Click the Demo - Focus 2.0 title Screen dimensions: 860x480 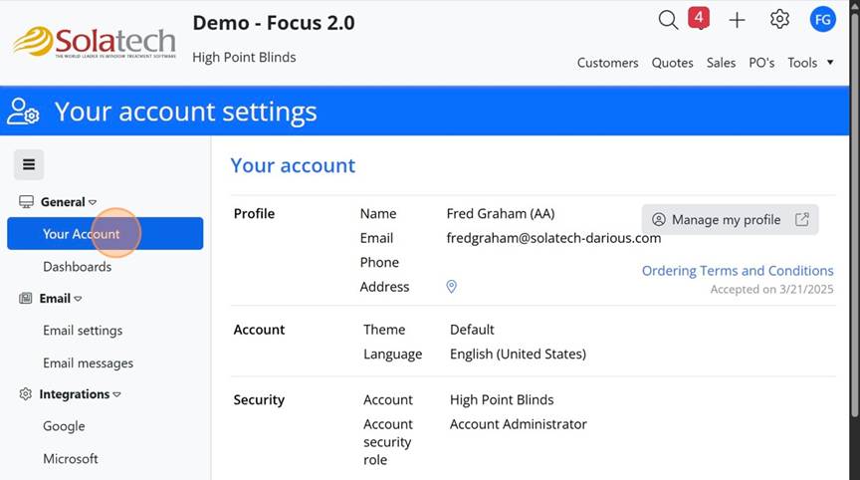pos(274,23)
